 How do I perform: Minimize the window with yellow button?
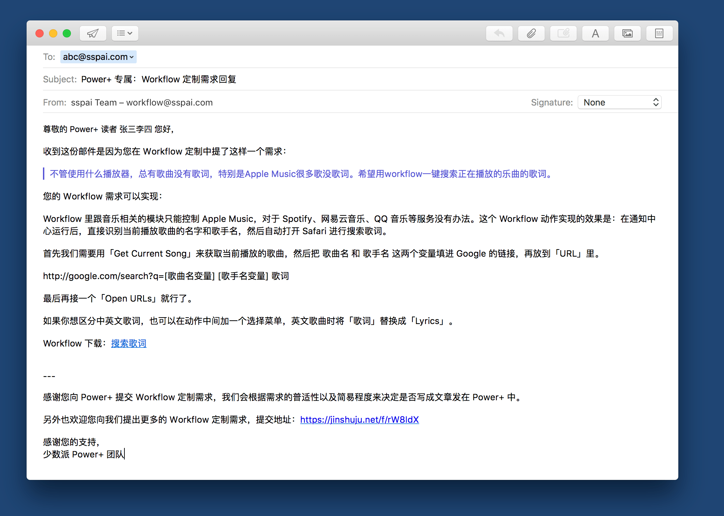53,33
